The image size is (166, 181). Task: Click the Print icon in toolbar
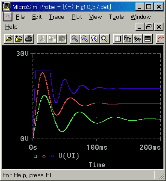(x=29, y=39)
